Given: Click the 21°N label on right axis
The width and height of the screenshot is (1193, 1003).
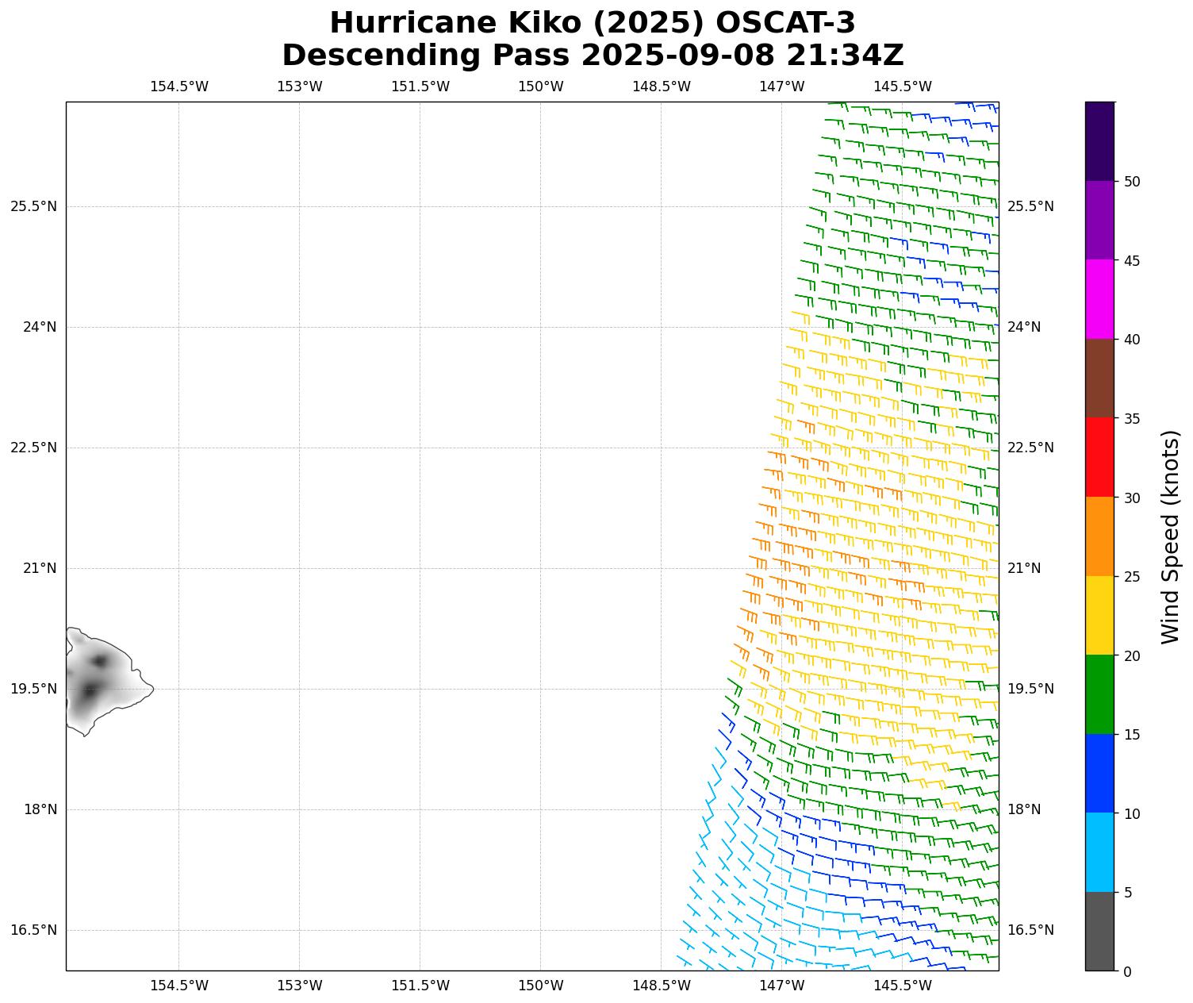Looking at the screenshot, I should [x=1023, y=568].
